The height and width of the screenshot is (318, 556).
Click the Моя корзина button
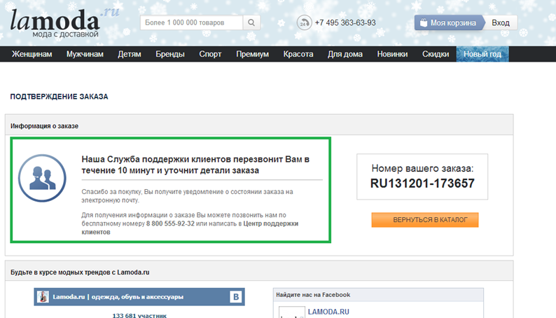449,22
